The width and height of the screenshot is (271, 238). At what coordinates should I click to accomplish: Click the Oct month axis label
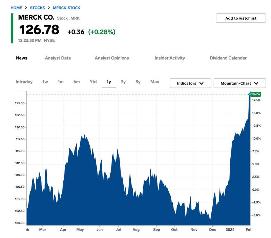point(174,230)
